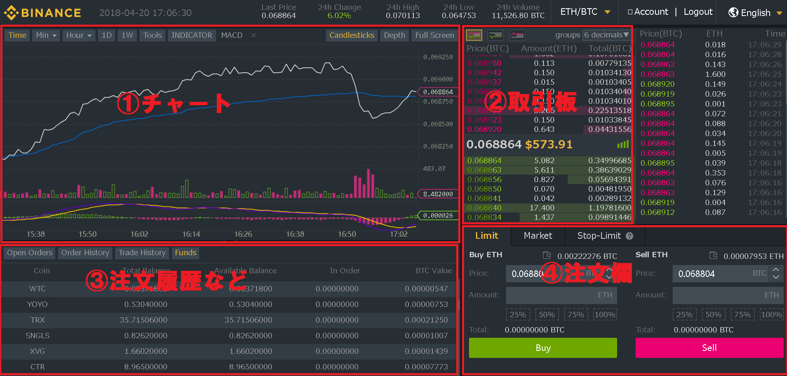Open the Open Orders tab
Screen dimensions: 787x376
click(30, 253)
